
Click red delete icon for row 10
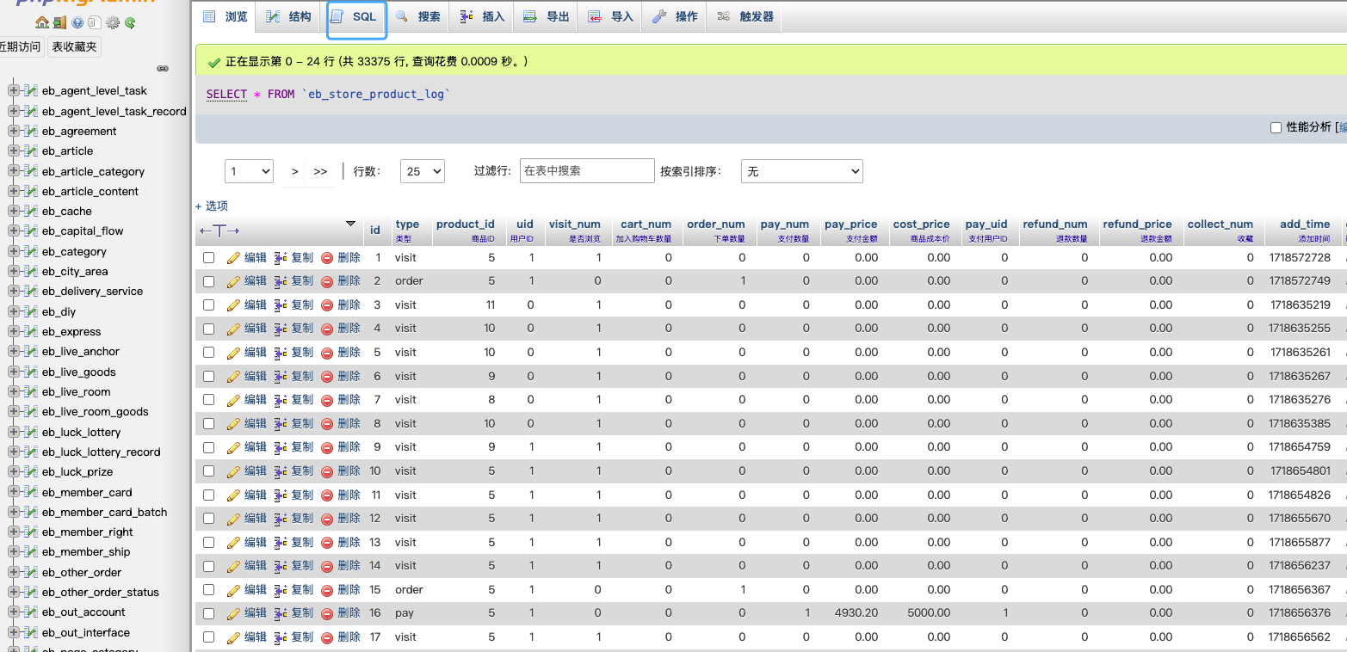tap(327, 471)
